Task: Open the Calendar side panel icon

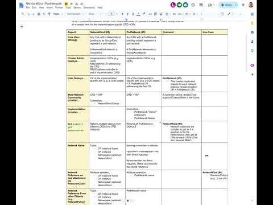Action: [252, 14]
